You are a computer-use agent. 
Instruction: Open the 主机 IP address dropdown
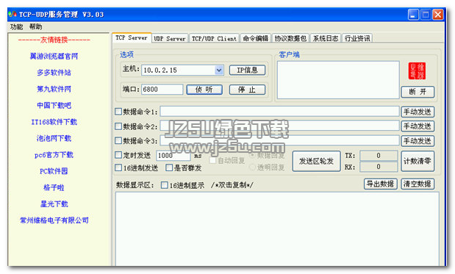pyautogui.click(x=219, y=71)
